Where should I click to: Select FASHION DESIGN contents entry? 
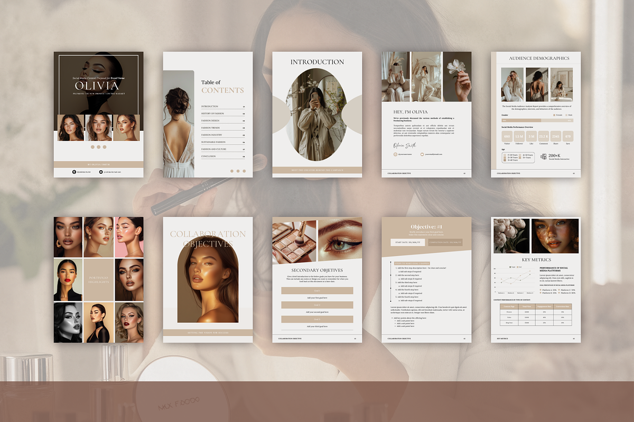223,121
